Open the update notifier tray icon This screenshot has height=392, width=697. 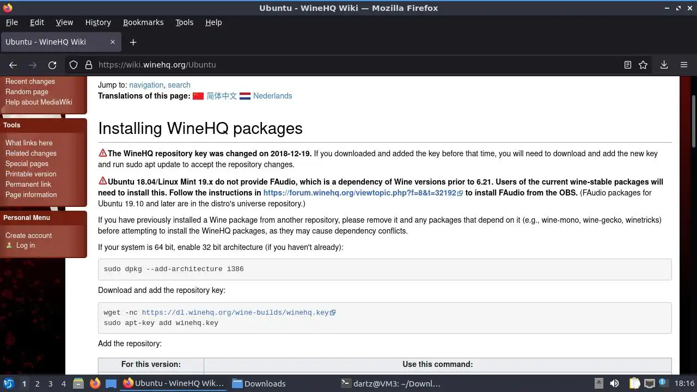tap(663, 383)
